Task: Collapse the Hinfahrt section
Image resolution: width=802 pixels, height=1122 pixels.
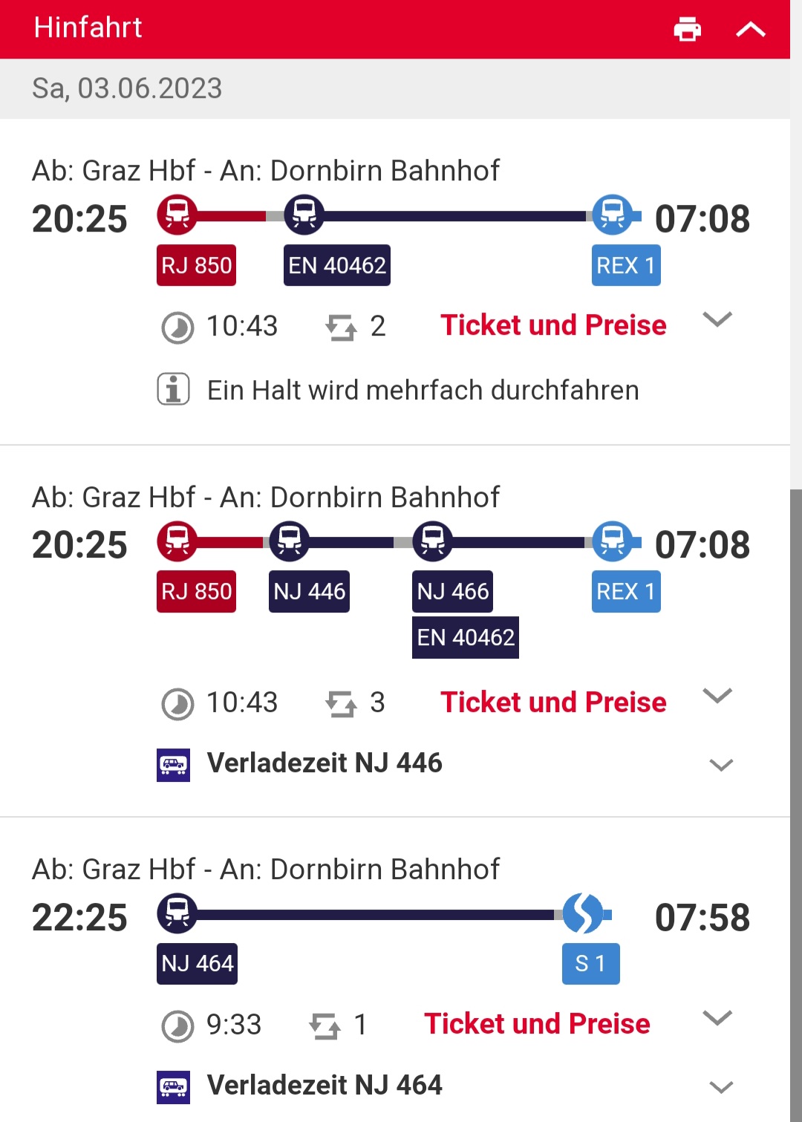Action: [750, 30]
